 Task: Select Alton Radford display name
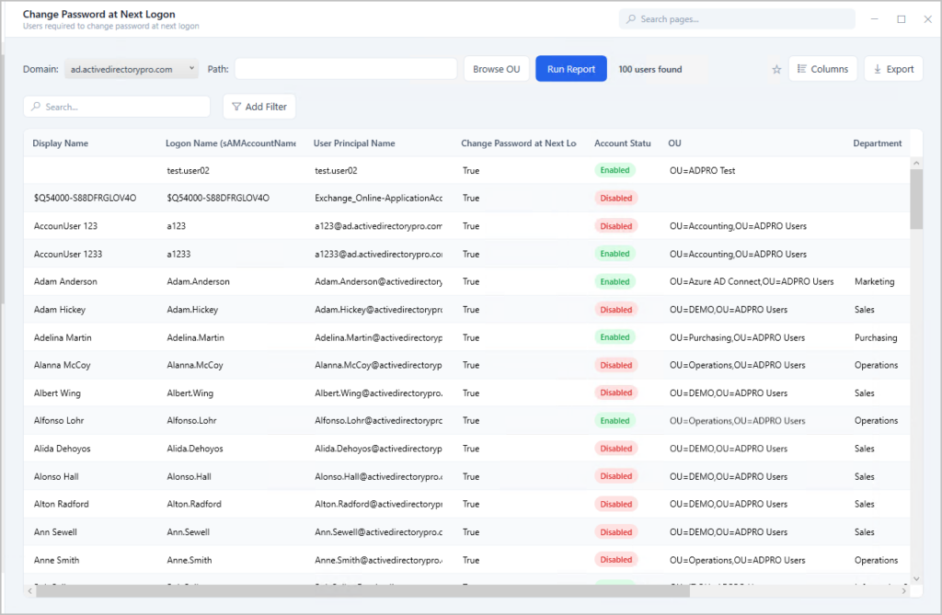point(62,505)
